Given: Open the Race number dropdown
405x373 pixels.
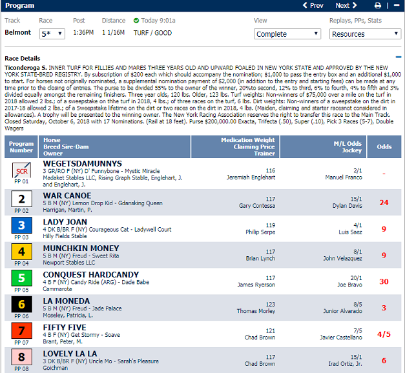Looking at the screenshot, I should 52,34.
